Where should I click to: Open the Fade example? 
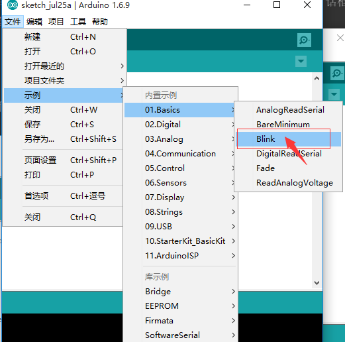tap(289, 168)
